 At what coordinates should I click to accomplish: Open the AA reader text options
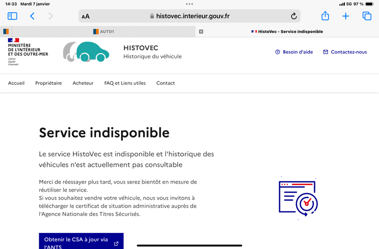click(86, 17)
